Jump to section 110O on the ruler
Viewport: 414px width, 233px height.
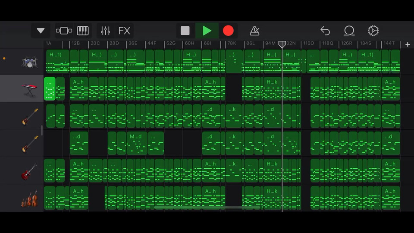pyautogui.click(x=309, y=43)
